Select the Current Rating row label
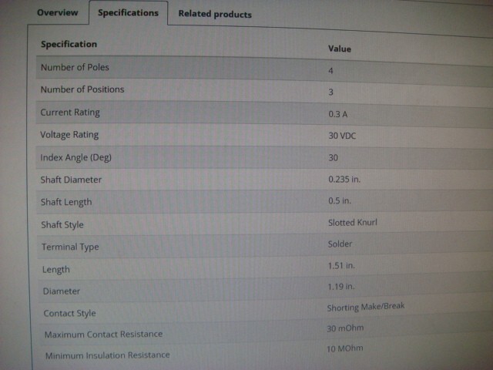This screenshot has width=493, height=370. 69,113
